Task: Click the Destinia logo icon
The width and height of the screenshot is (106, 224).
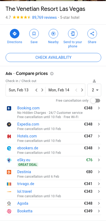Action: (9, 172)
